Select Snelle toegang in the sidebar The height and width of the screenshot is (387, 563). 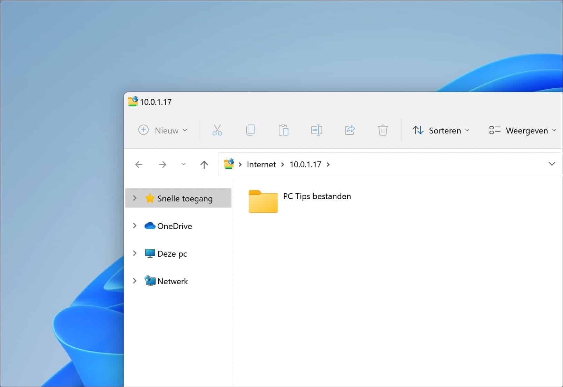pyautogui.click(x=185, y=198)
